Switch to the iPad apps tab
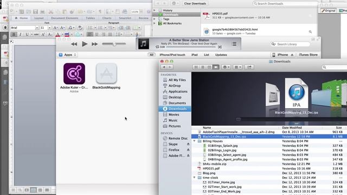 click(x=194, y=55)
